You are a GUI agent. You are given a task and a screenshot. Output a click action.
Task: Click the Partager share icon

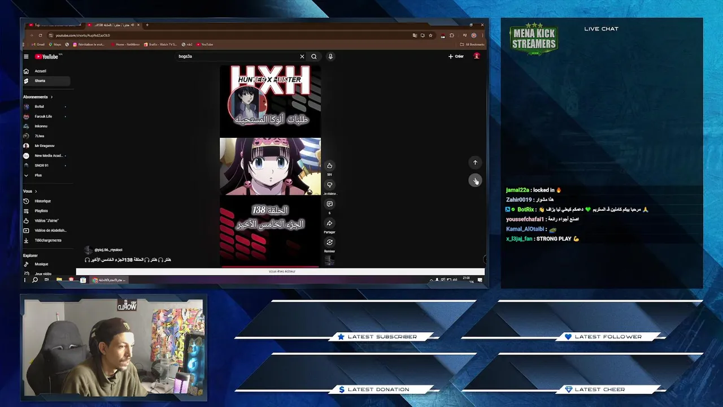click(330, 223)
